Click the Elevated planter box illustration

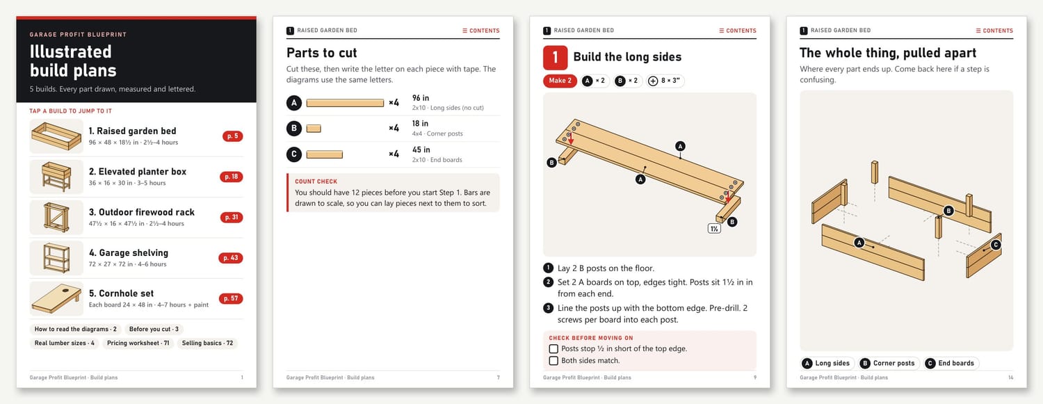[57, 177]
